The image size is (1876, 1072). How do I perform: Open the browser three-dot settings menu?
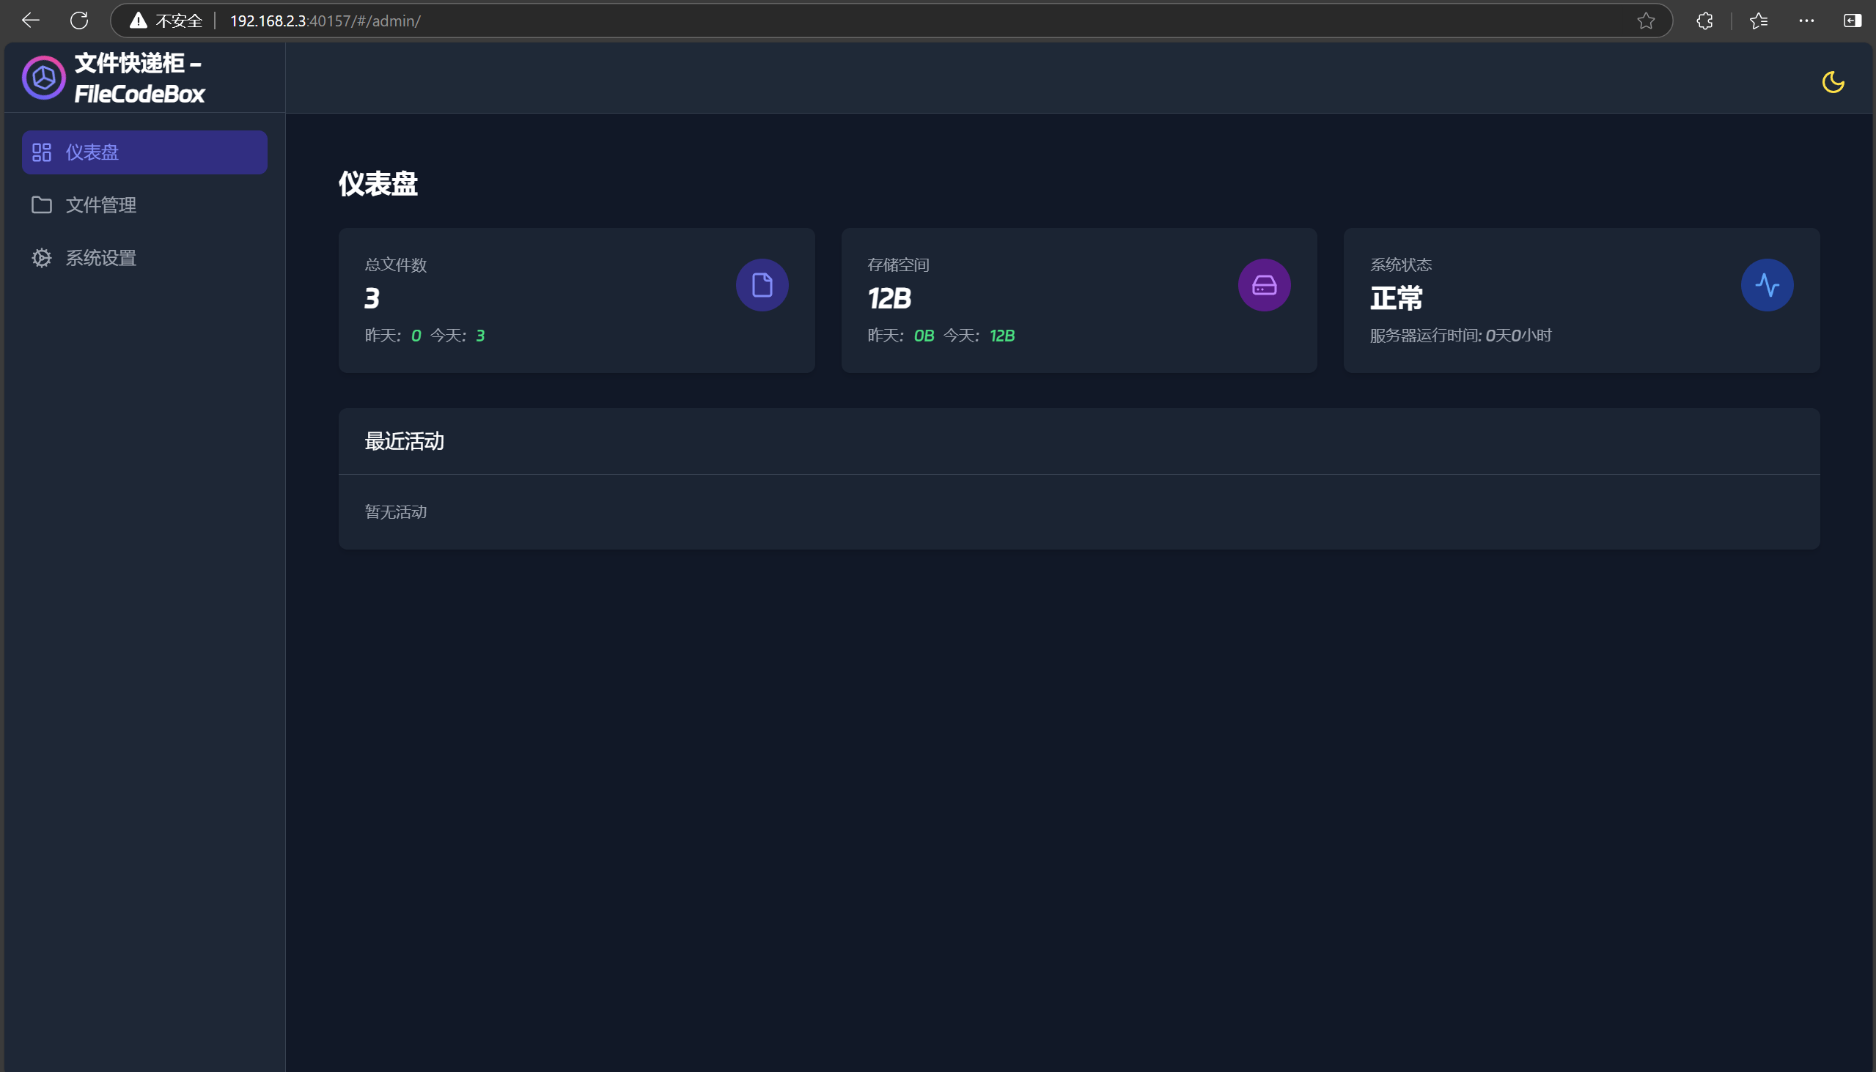click(1806, 21)
